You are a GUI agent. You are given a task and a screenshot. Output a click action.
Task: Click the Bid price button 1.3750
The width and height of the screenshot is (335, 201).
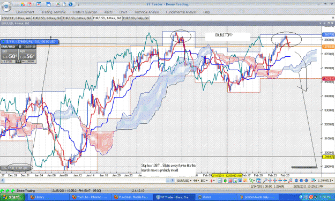pyautogui.click(x=10, y=55)
